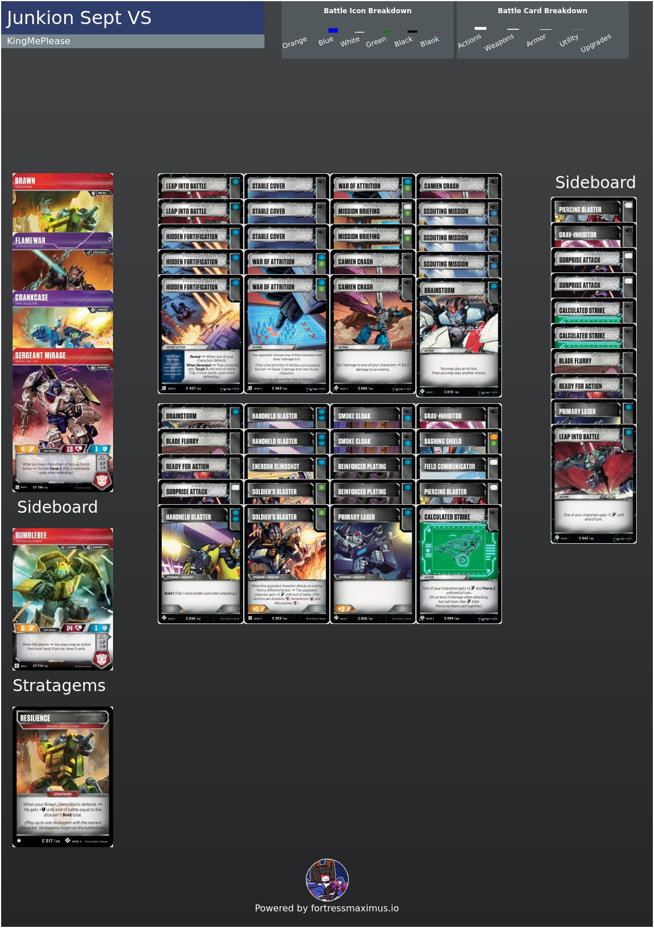654x928 pixels.
Task: Click the Junkion Sept VS deck title
Action: [x=79, y=18]
